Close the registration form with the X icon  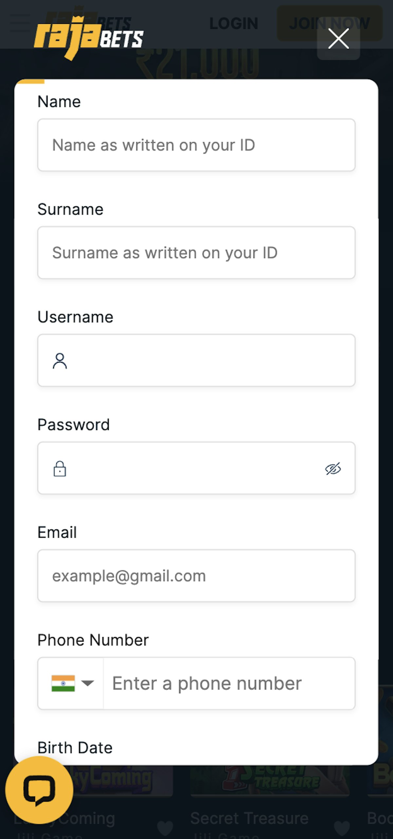coord(338,39)
